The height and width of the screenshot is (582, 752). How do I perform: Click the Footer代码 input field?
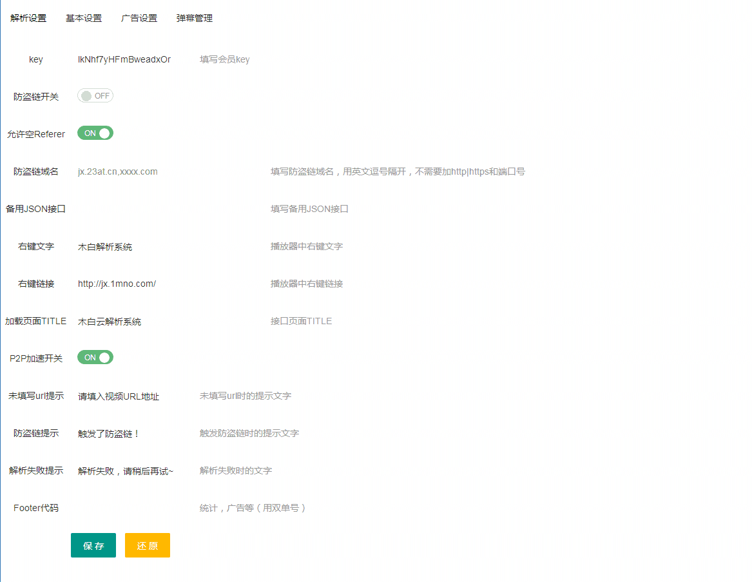129,508
